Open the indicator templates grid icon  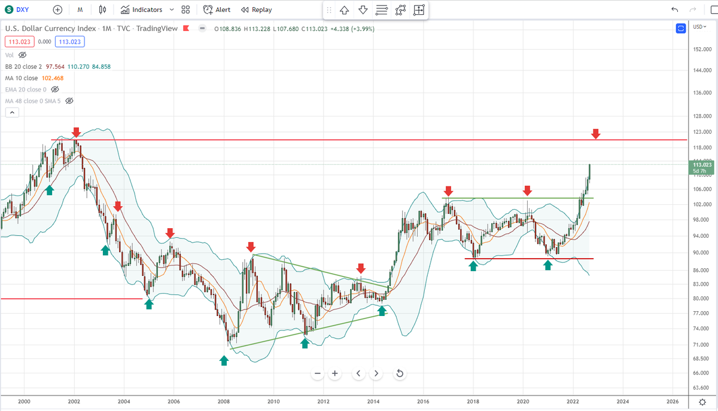tap(185, 10)
